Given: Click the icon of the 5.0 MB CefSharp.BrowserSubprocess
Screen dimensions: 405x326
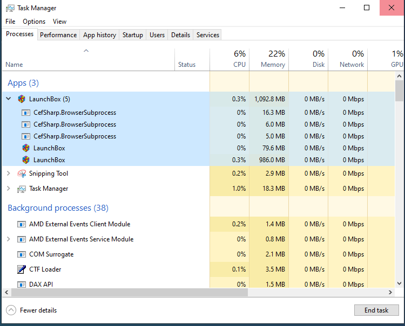Looking at the screenshot, I should pos(26,136).
